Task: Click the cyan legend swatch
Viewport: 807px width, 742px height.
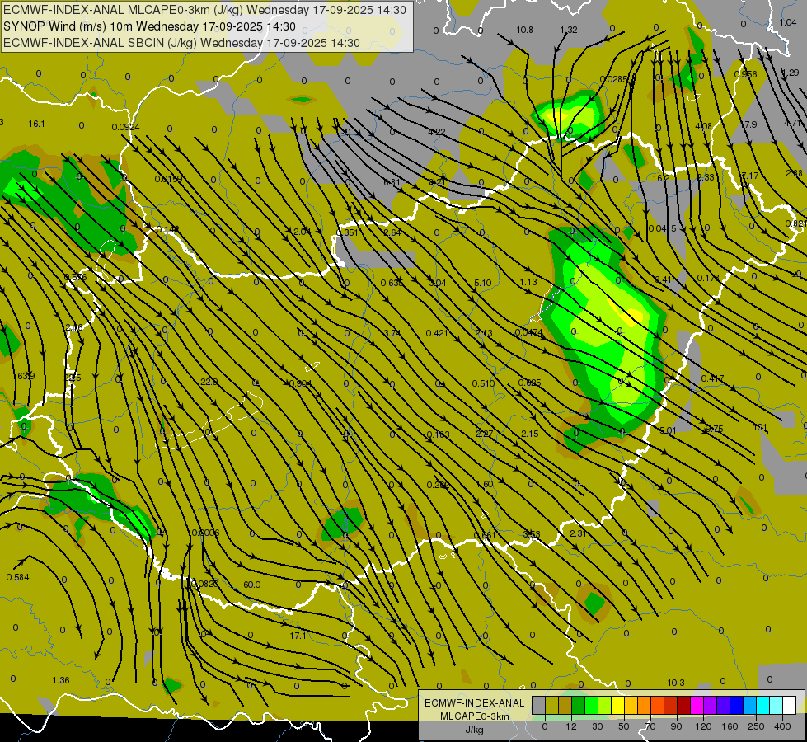Action: click(763, 705)
